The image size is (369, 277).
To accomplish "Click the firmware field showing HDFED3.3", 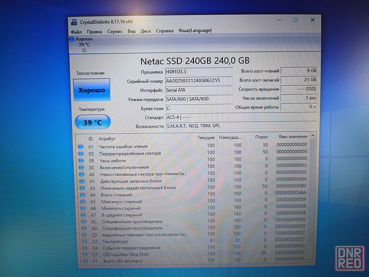I will tap(199, 72).
